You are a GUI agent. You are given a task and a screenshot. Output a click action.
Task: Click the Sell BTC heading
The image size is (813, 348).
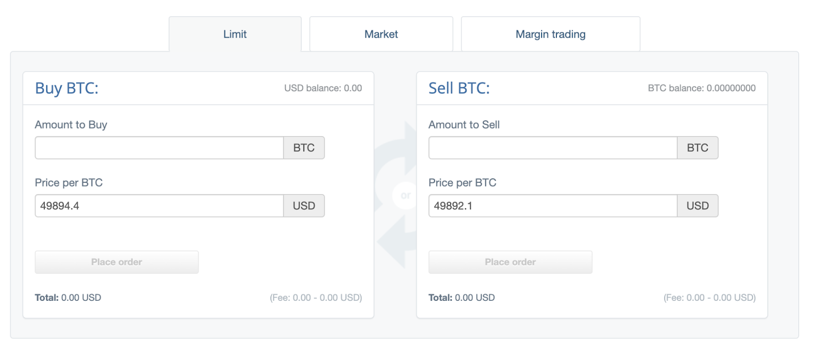coord(459,88)
